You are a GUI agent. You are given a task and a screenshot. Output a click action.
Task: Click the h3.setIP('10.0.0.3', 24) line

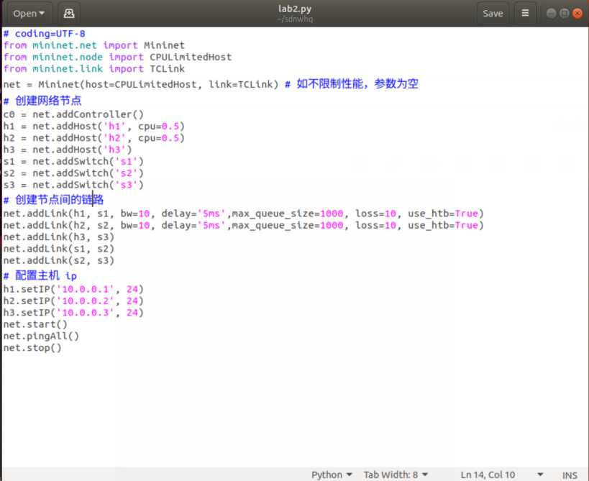73,313
